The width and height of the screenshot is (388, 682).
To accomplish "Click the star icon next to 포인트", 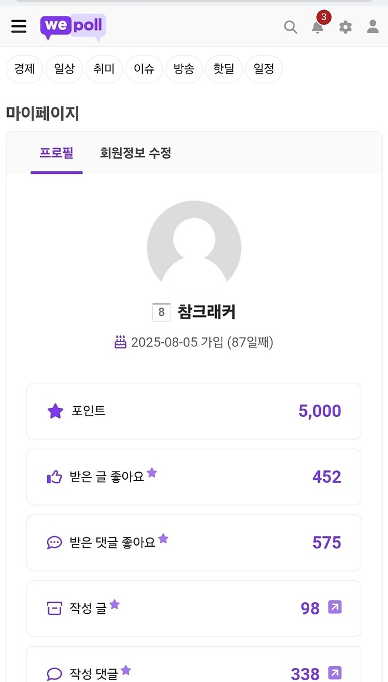I will 55,411.
